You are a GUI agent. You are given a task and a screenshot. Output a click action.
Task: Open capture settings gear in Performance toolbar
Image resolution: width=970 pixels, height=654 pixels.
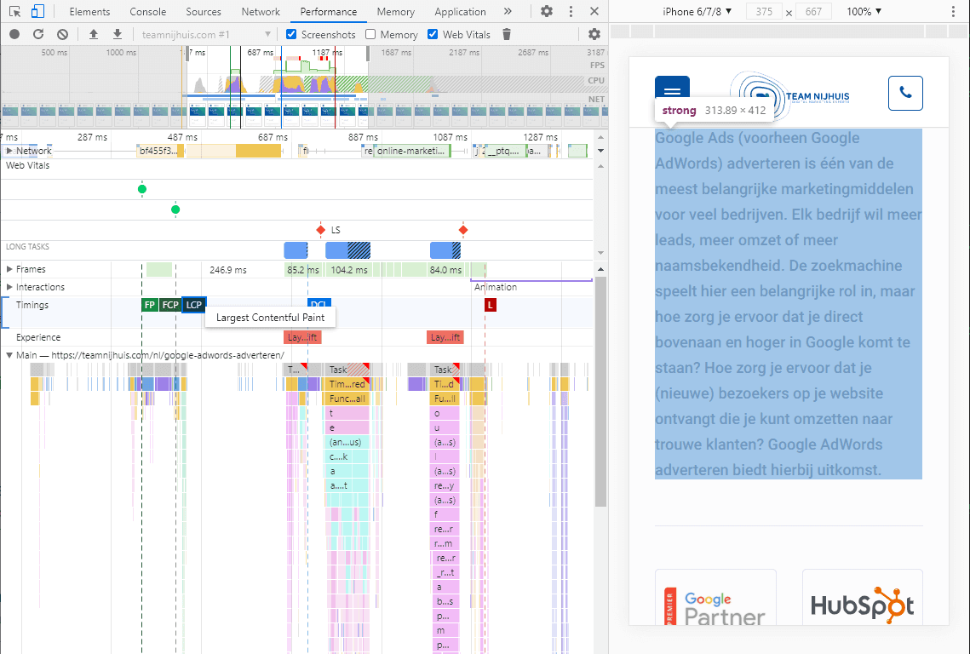pos(594,35)
